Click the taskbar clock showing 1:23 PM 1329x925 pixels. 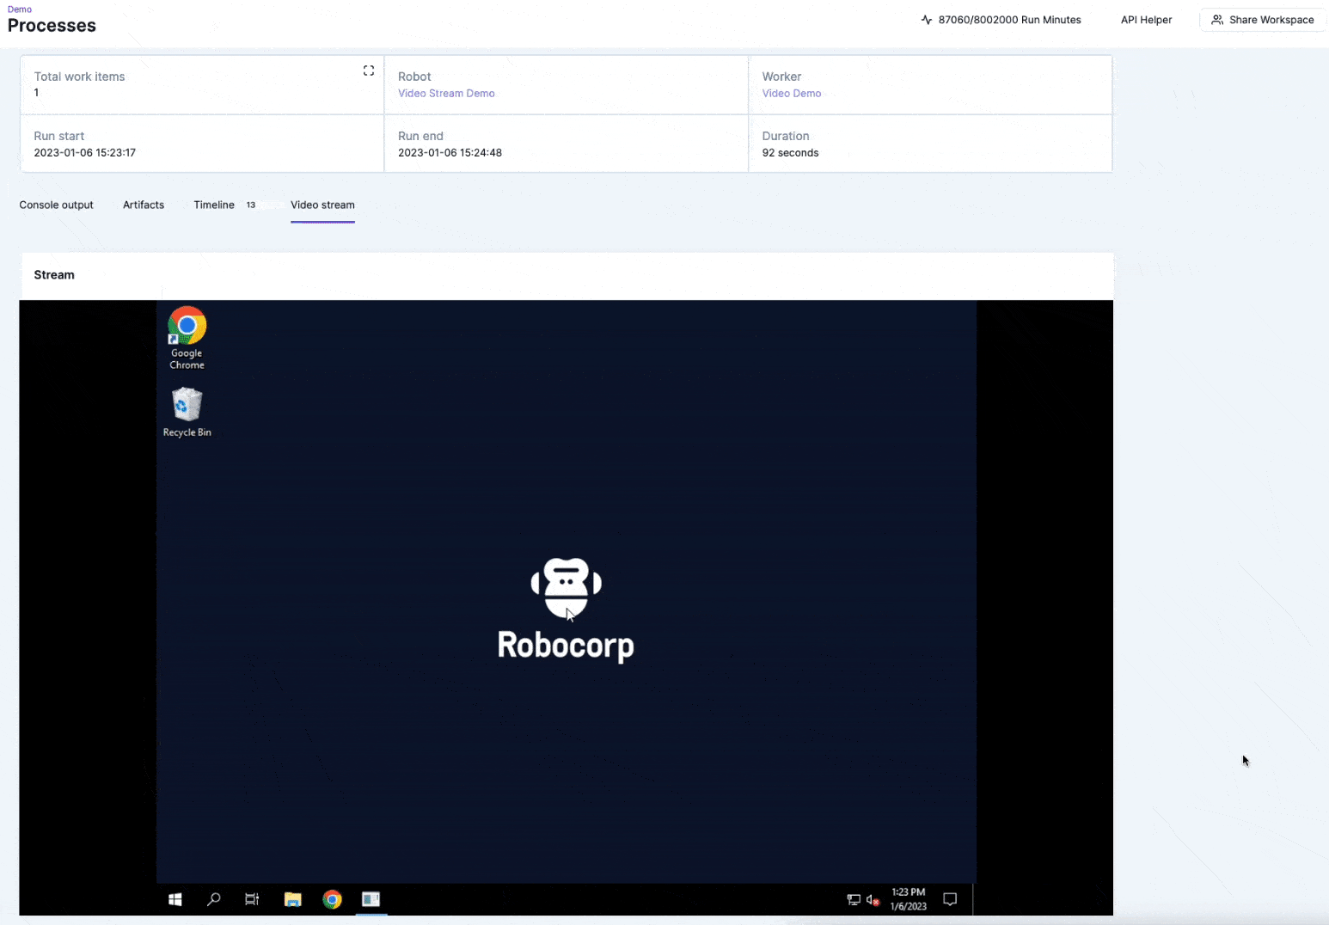908,899
